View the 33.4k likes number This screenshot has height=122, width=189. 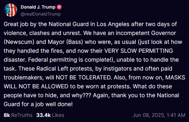43,115
